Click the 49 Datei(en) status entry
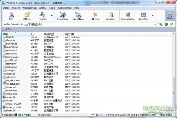Image resolution: width=177 pixels, height=118 pixels. (45, 115)
